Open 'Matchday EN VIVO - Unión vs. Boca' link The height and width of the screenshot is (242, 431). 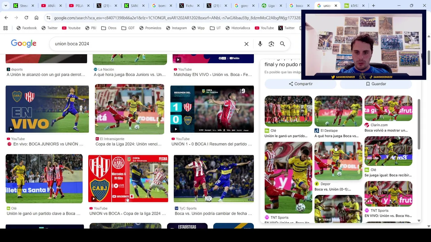click(212, 75)
